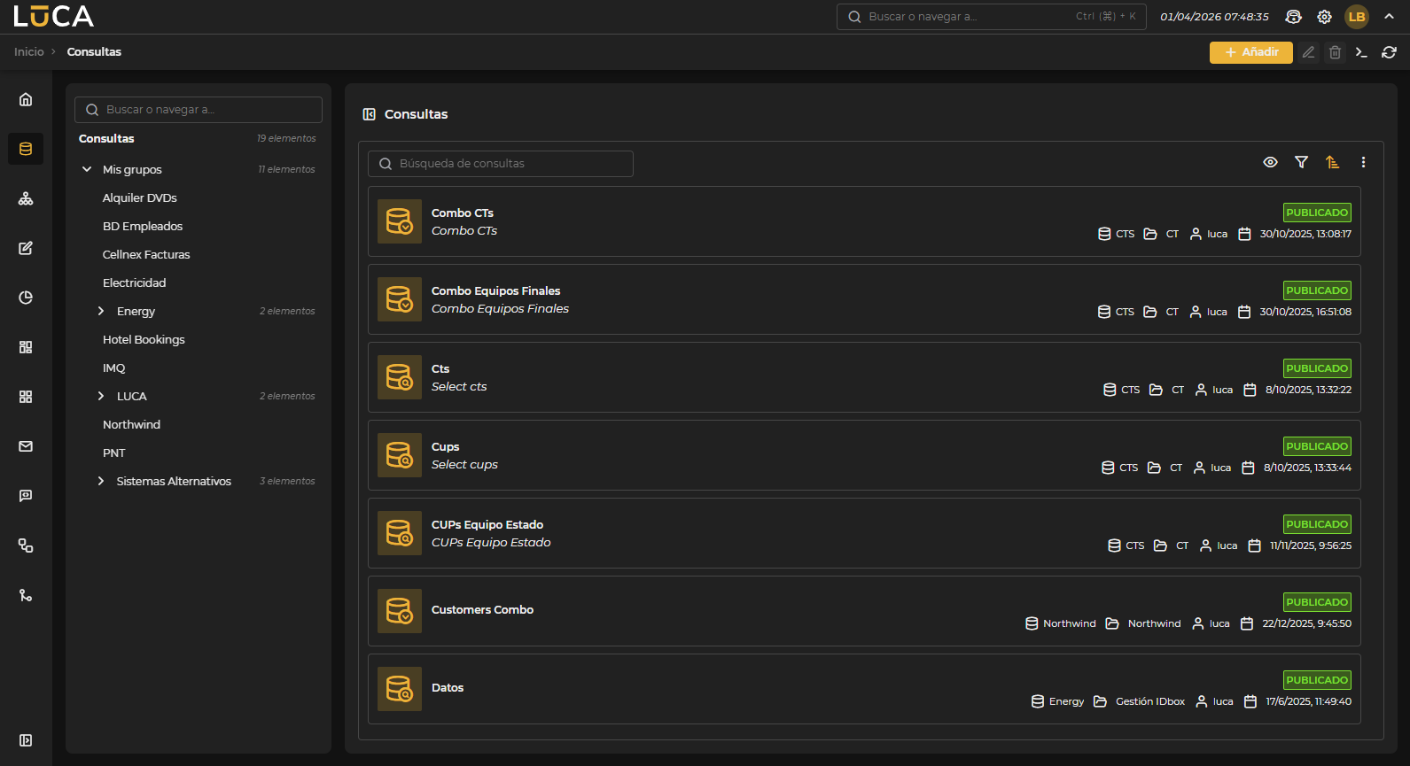Click the Añadir button
Image resolution: width=1410 pixels, height=766 pixels.
click(x=1250, y=52)
